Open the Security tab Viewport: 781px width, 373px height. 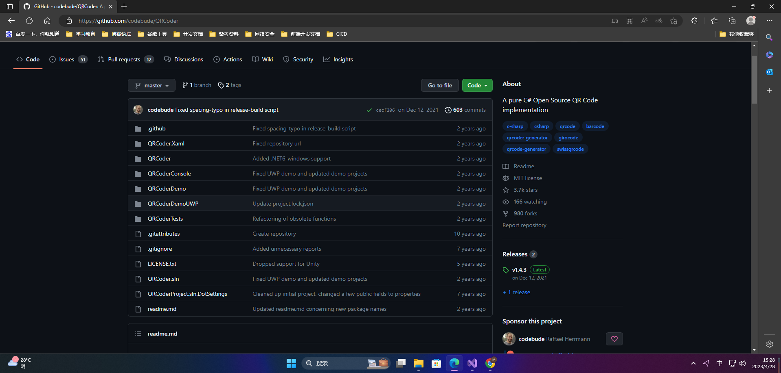298,59
